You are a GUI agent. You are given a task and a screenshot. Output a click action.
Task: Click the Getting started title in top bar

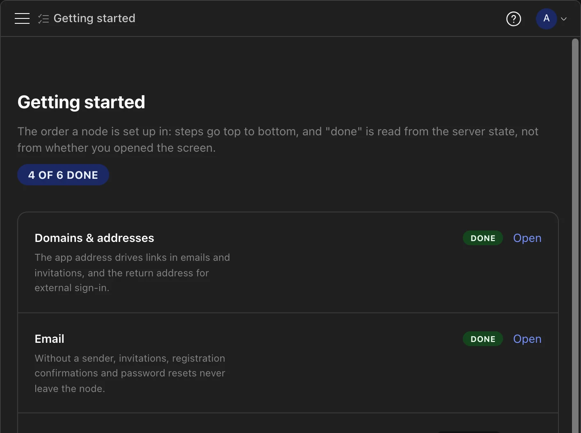[94, 18]
